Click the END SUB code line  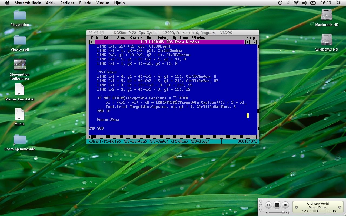(x=96, y=128)
